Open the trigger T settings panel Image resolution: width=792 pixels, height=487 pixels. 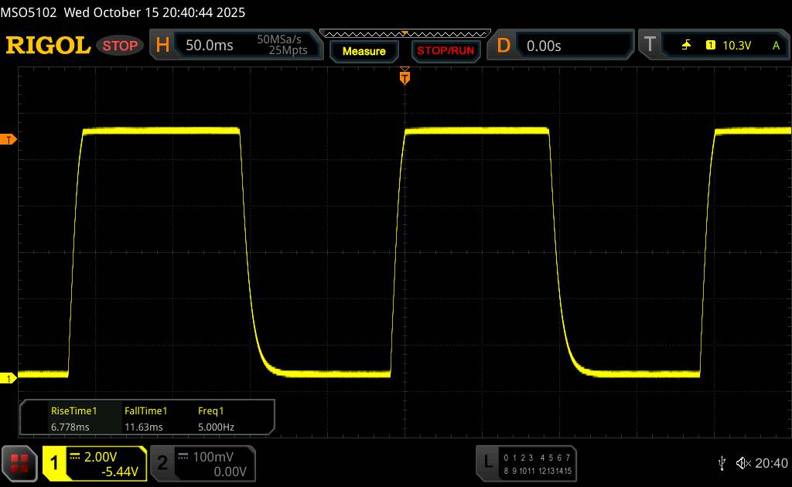tap(712, 46)
